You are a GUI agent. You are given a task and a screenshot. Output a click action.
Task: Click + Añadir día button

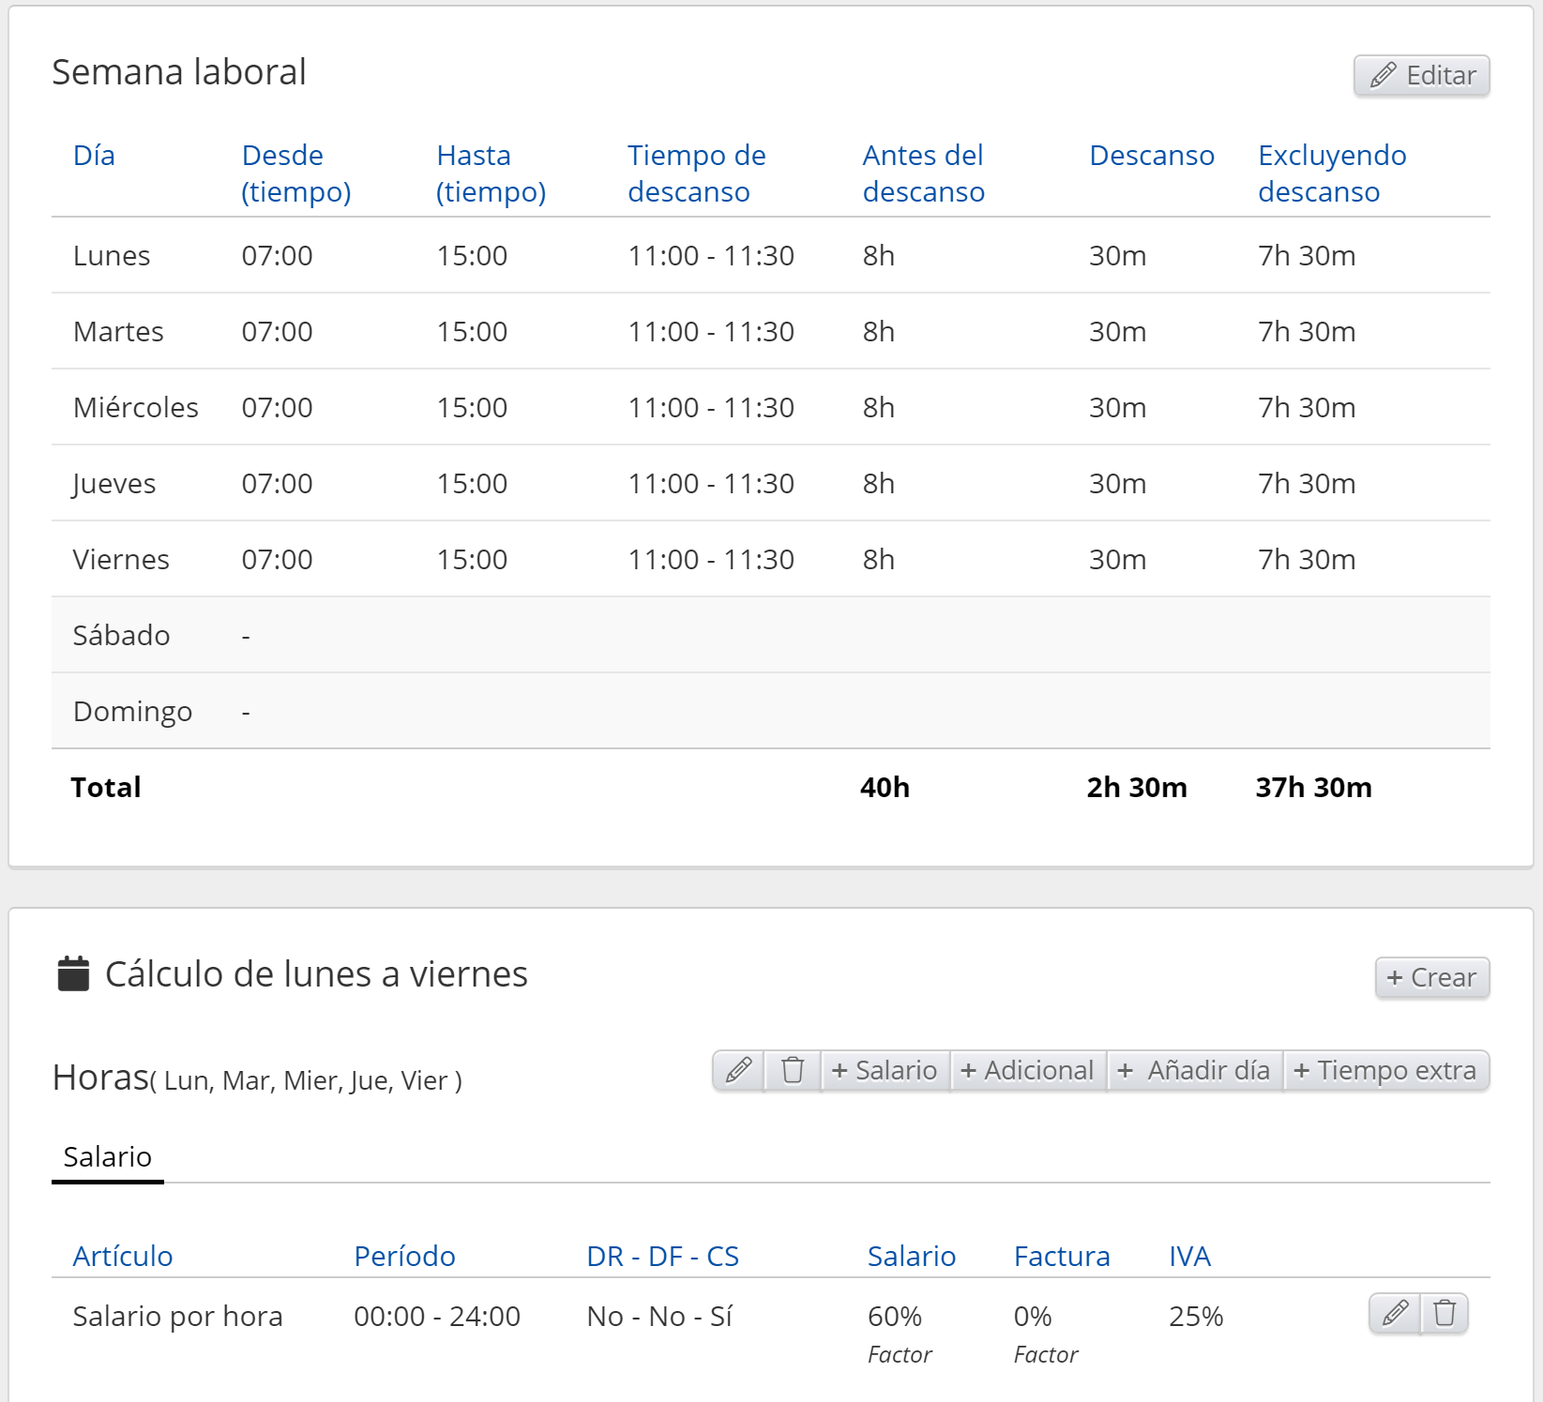[x=1194, y=1070]
